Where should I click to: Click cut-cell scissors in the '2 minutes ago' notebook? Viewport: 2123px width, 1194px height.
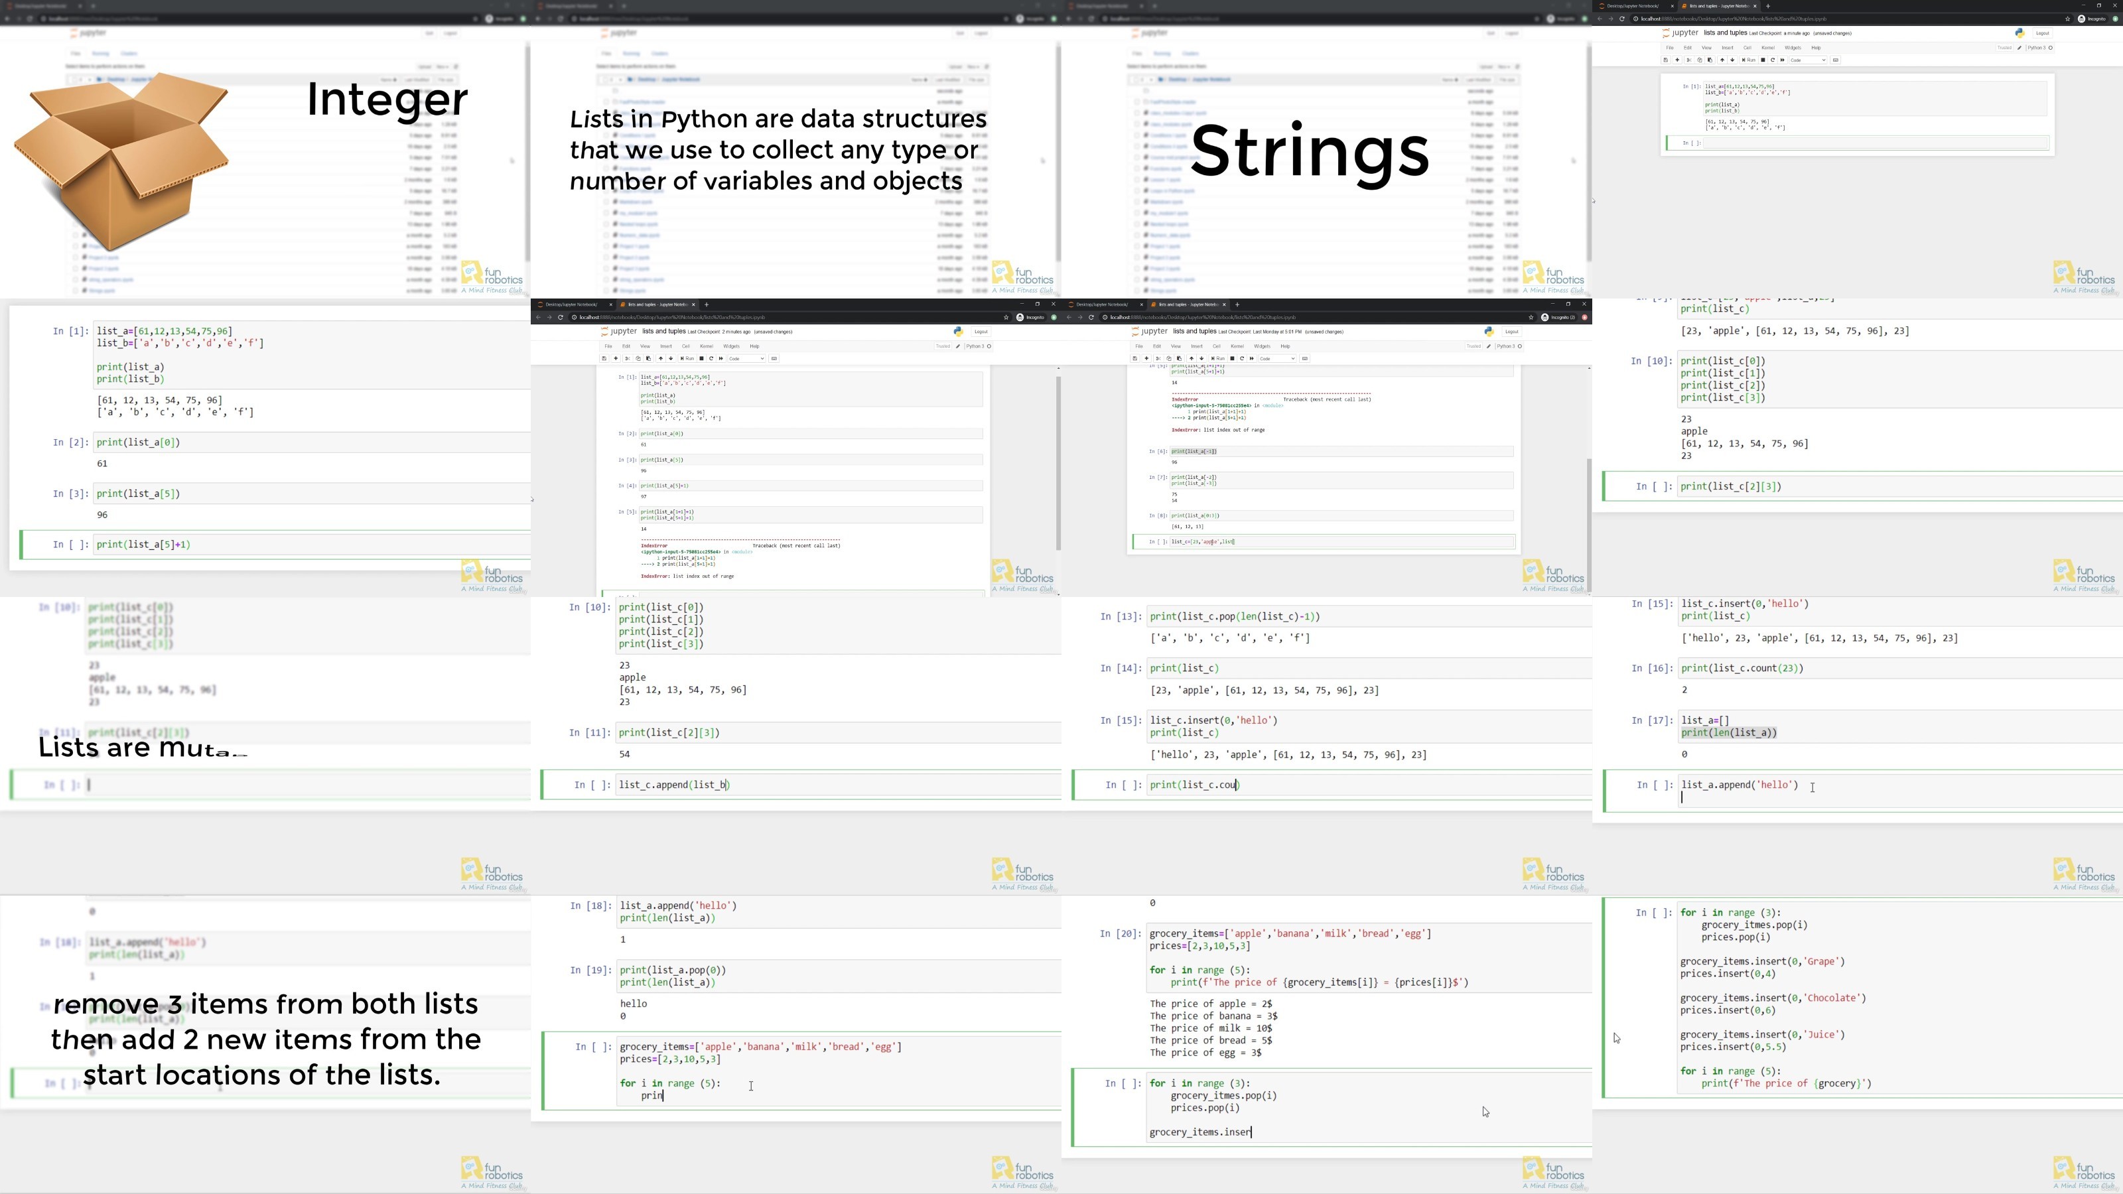click(628, 358)
